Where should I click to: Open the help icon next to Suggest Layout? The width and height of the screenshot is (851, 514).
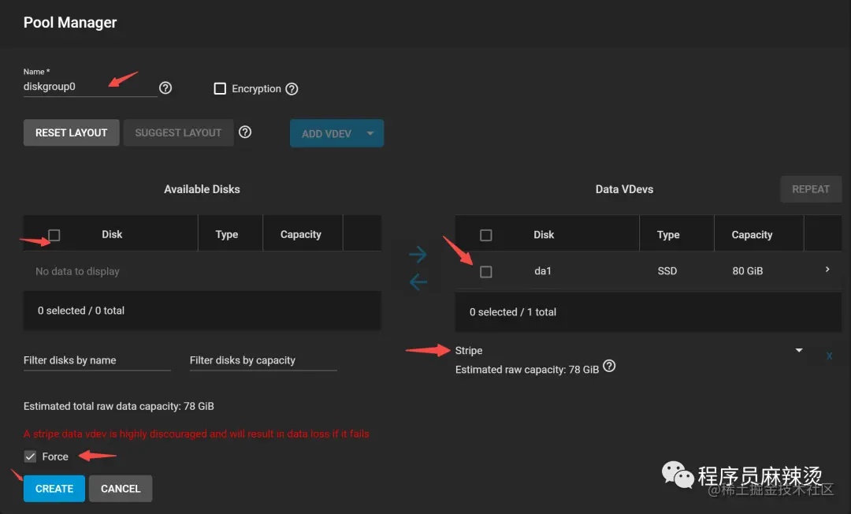click(x=245, y=132)
